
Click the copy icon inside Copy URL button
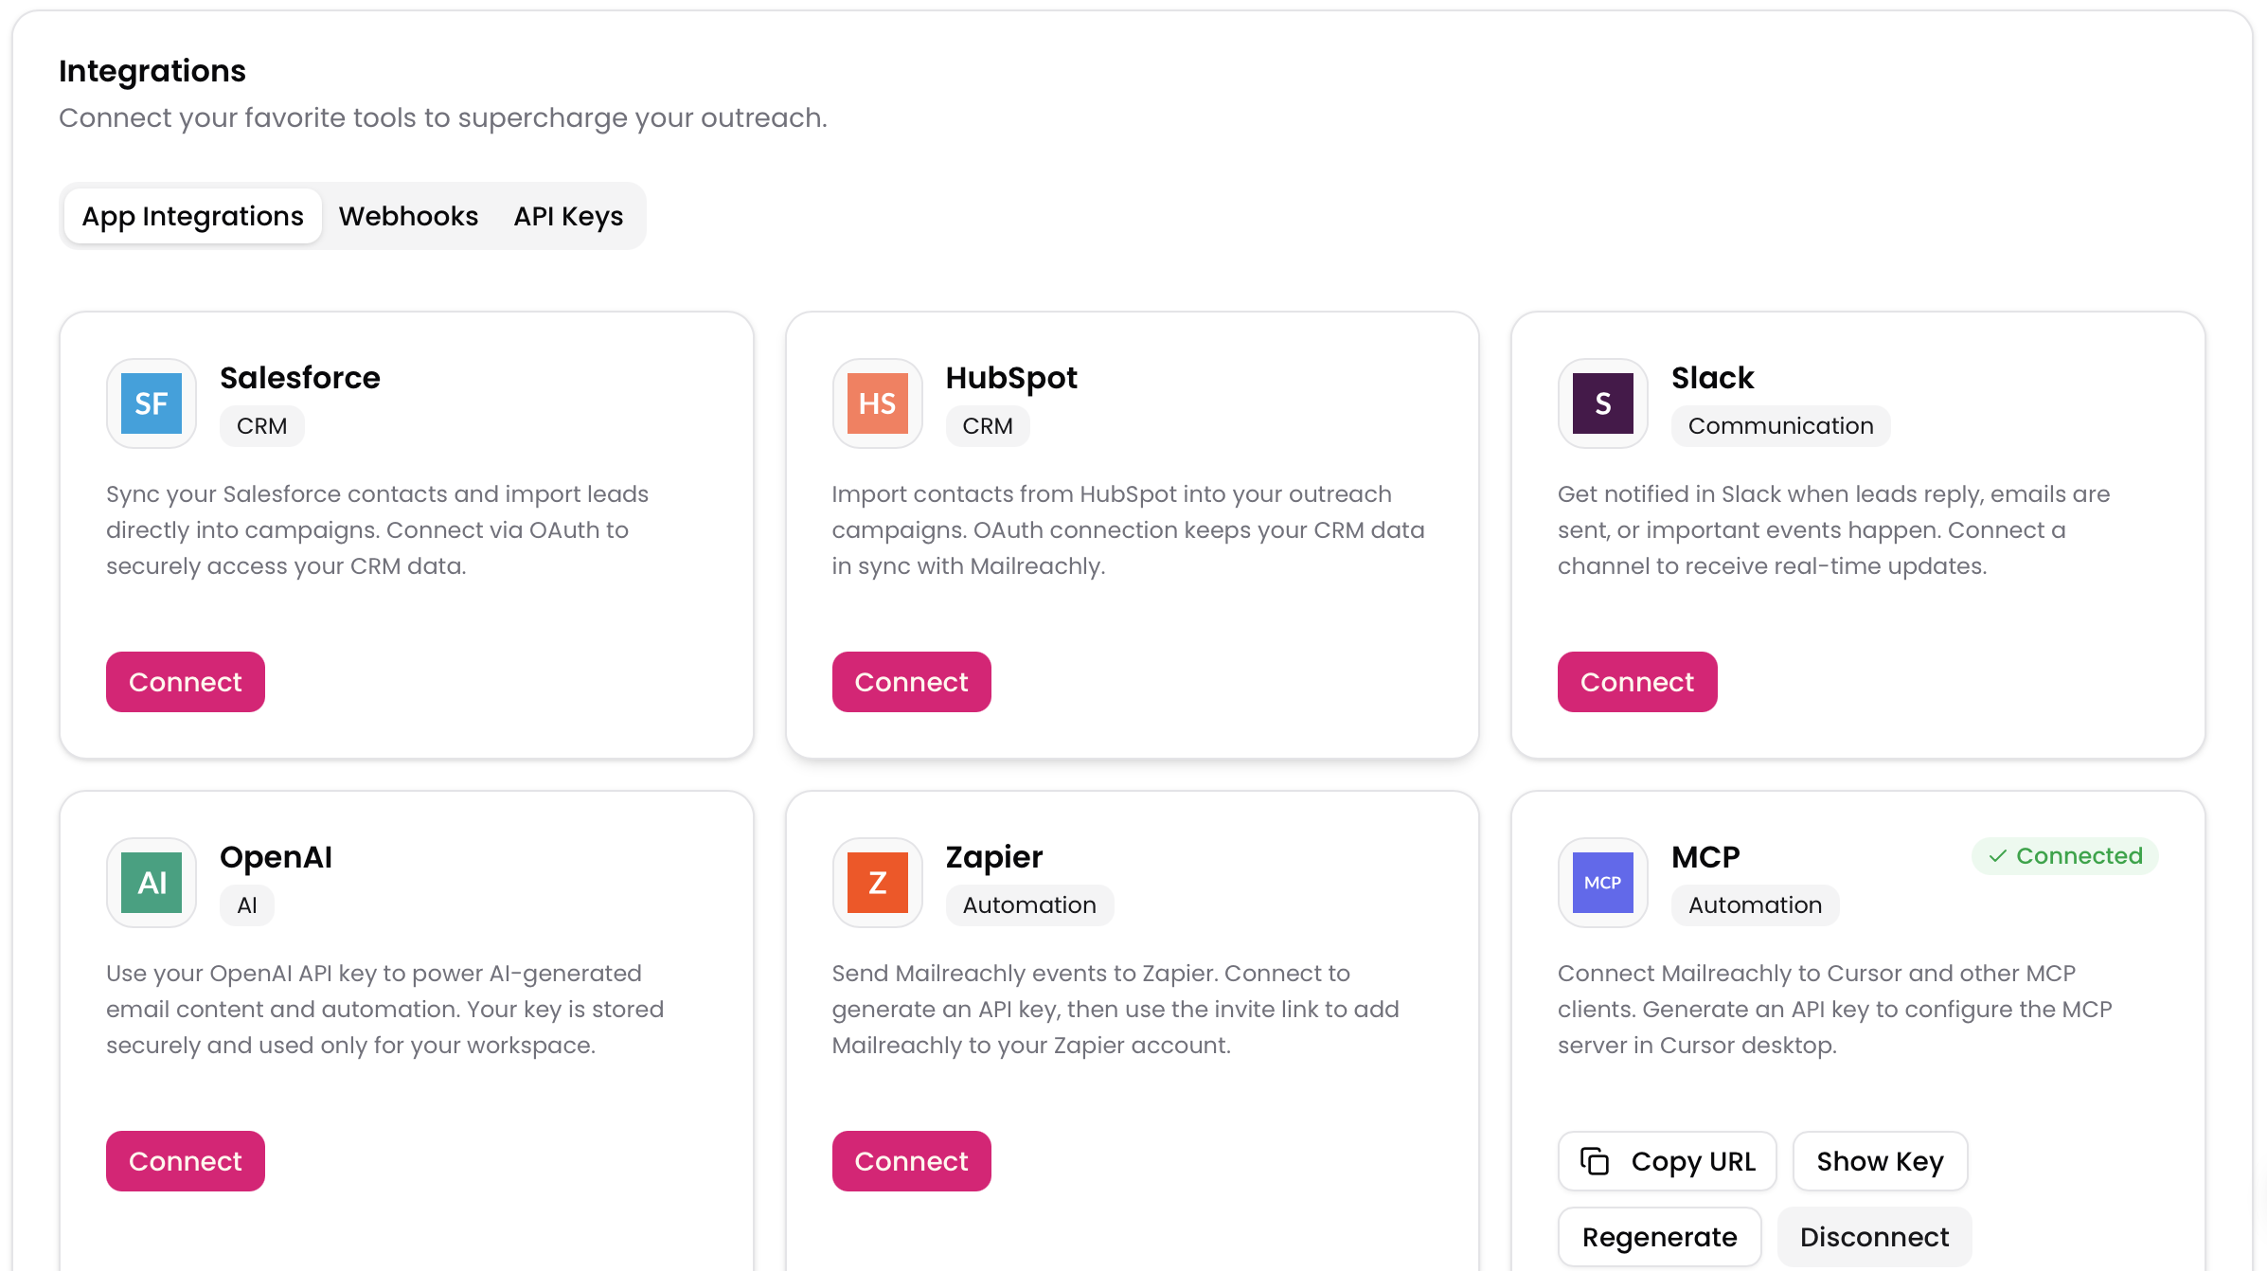pos(1596,1160)
